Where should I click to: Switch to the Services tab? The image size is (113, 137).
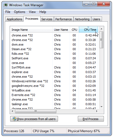coord(47,19)
